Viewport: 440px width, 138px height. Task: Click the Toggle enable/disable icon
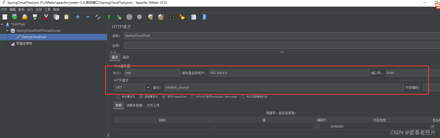pos(98,17)
